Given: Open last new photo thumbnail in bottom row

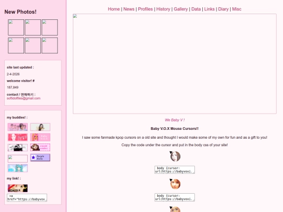Looking at the screenshot, I should tap(50, 46).
